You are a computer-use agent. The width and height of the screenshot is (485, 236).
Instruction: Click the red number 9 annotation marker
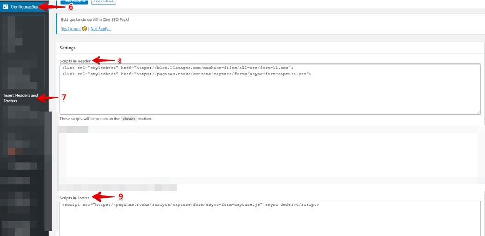click(x=120, y=197)
